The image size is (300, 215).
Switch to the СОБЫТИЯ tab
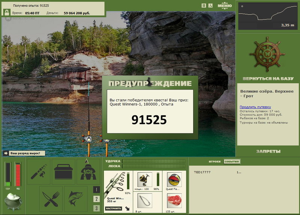232,161
